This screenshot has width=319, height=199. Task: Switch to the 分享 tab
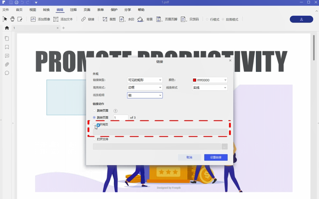[x=127, y=10]
